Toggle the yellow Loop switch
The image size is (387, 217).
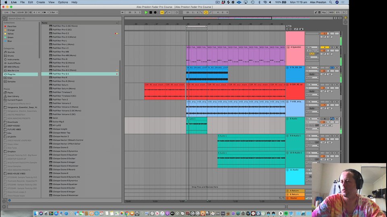206,12
